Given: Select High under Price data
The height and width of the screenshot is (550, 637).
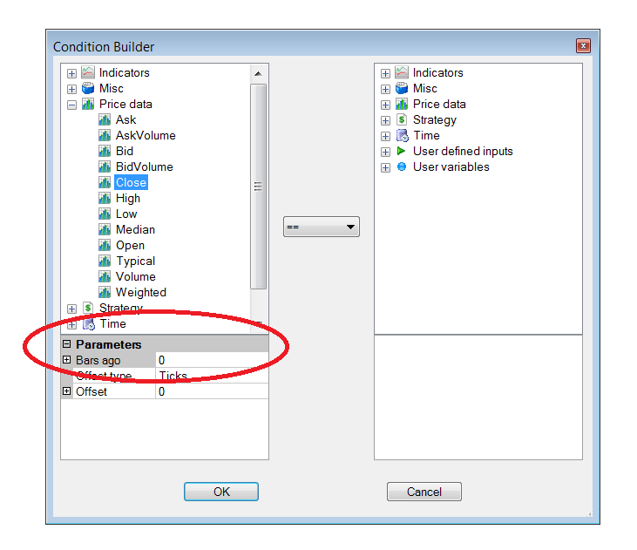Looking at the screenshot, I should (128, 199).
